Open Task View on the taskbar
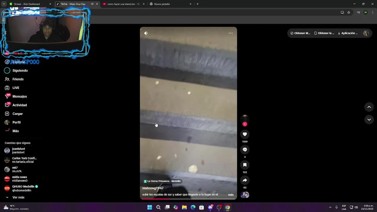Image resolution: width=377 pixels, height=212 pixels. 167,208
